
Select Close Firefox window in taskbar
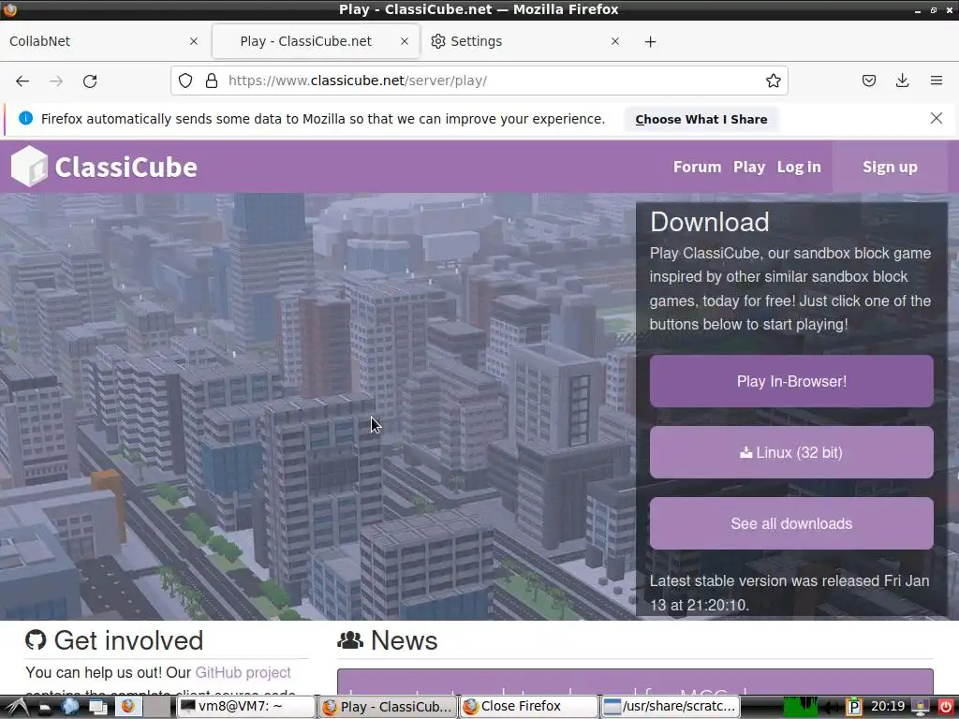[x=529, y=707]
